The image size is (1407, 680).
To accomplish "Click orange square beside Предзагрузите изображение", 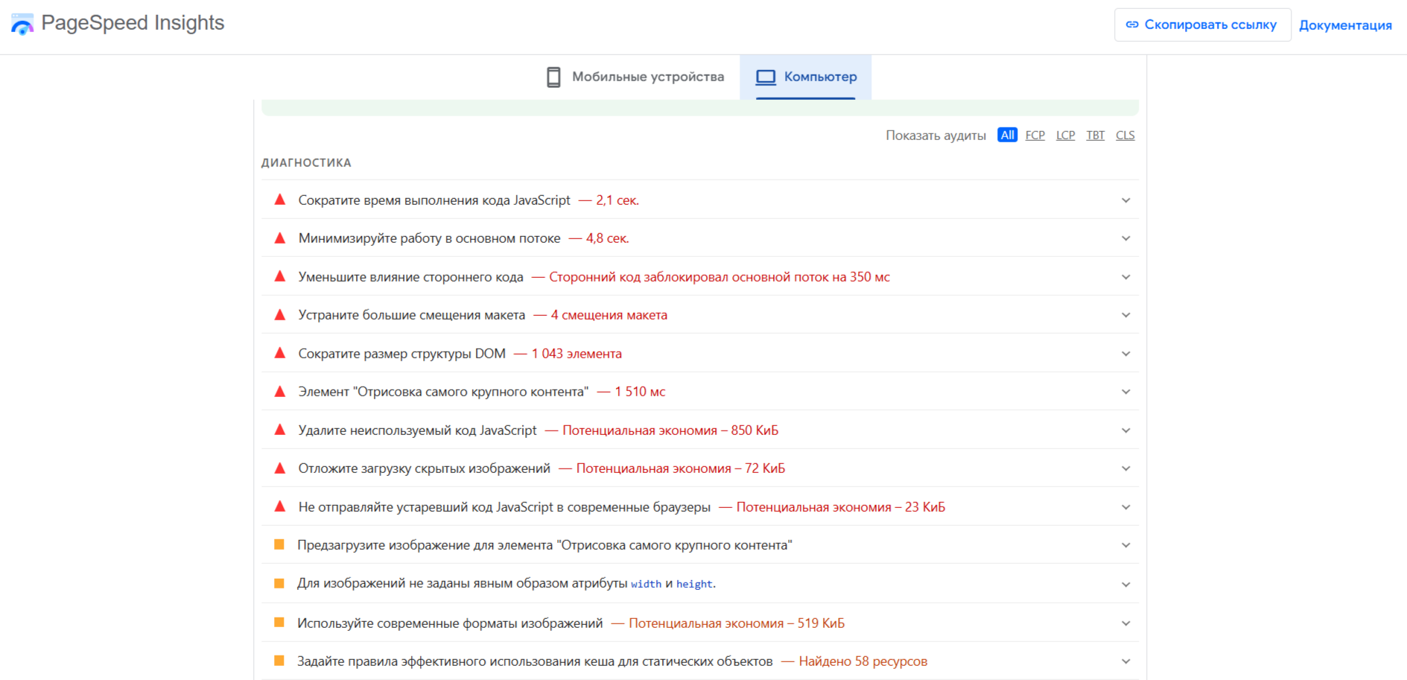I will 279,544.
